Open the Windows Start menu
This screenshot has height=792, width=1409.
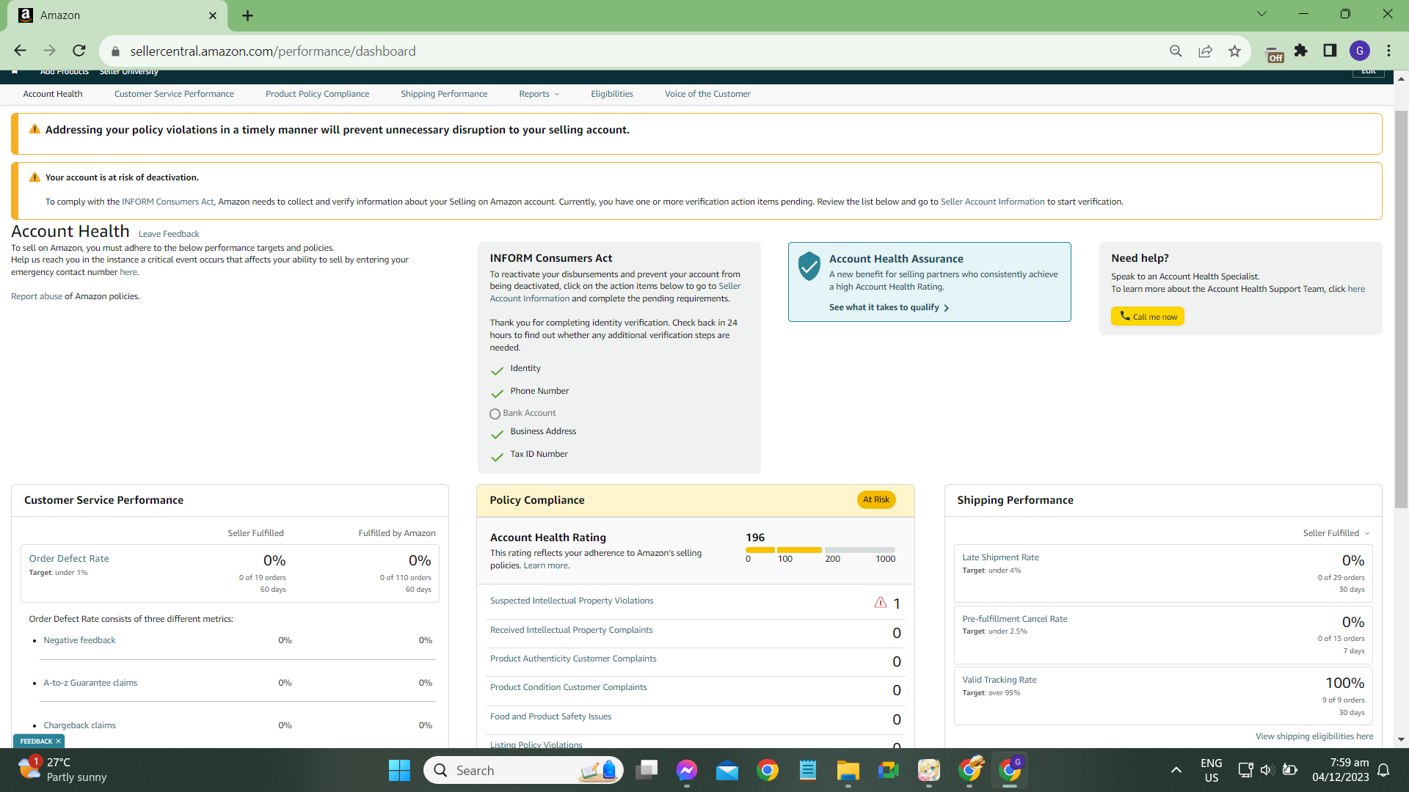(x=399, y=770)
